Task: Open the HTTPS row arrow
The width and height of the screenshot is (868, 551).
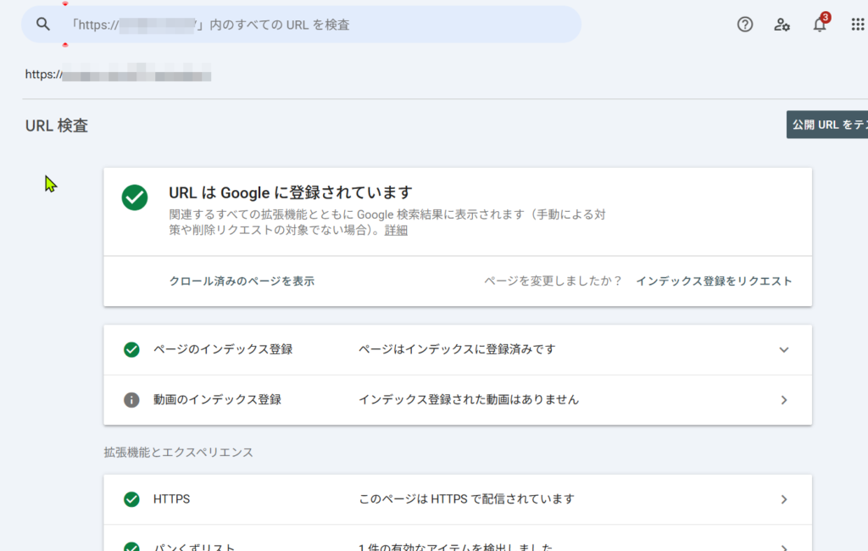Action: 784,499
